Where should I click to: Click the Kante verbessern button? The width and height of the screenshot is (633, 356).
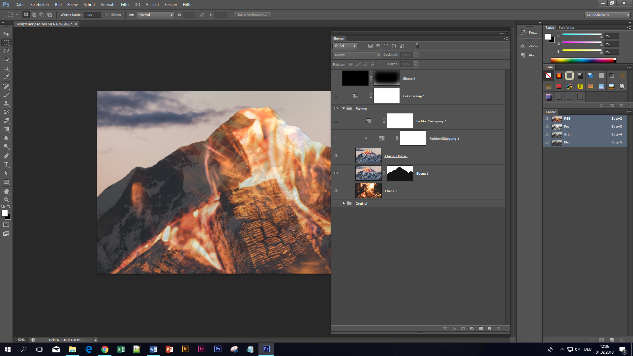(x=253, y=15)
